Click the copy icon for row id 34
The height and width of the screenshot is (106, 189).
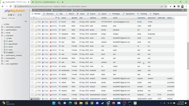point(43,26)
